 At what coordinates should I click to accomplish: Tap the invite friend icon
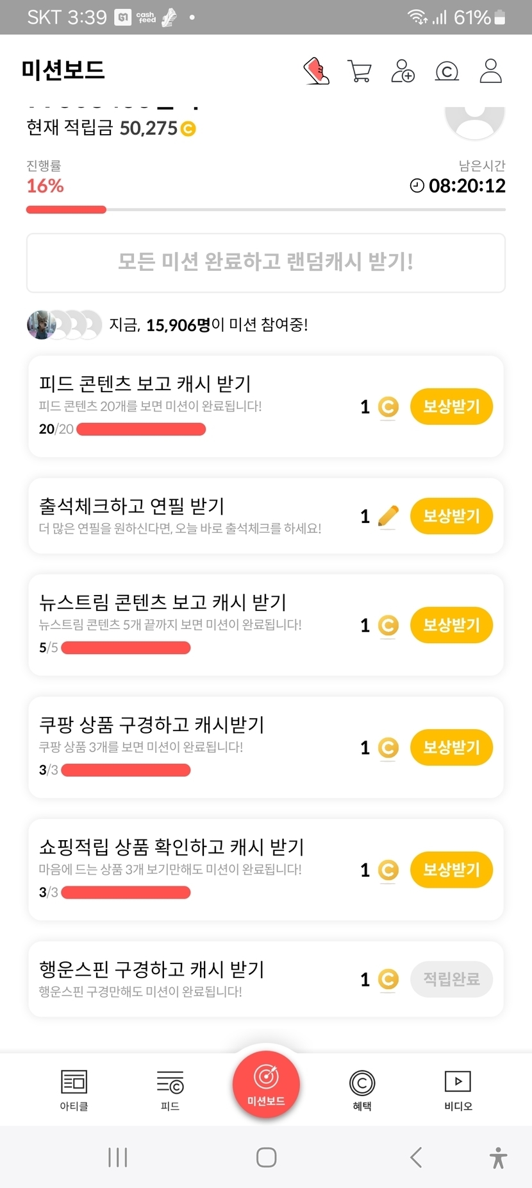coord(403,71)
